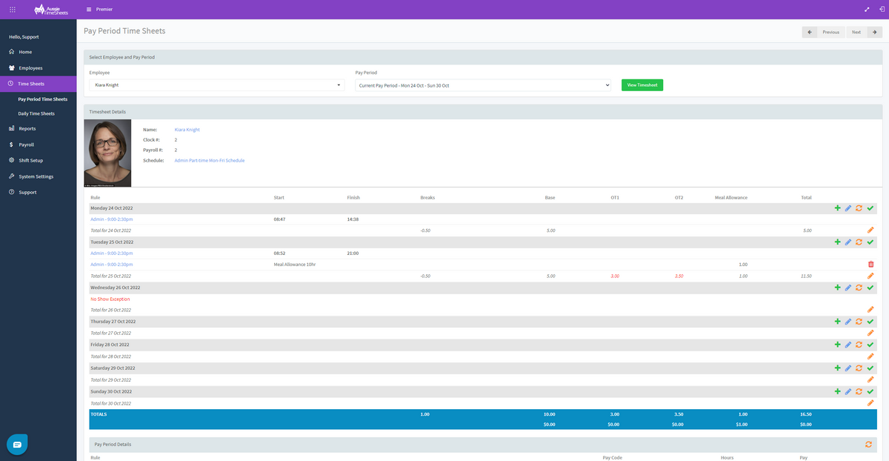Refresh the Pay Period Details panel
Viewport: 889px width, 461px height.
click(x=868, y=445)
